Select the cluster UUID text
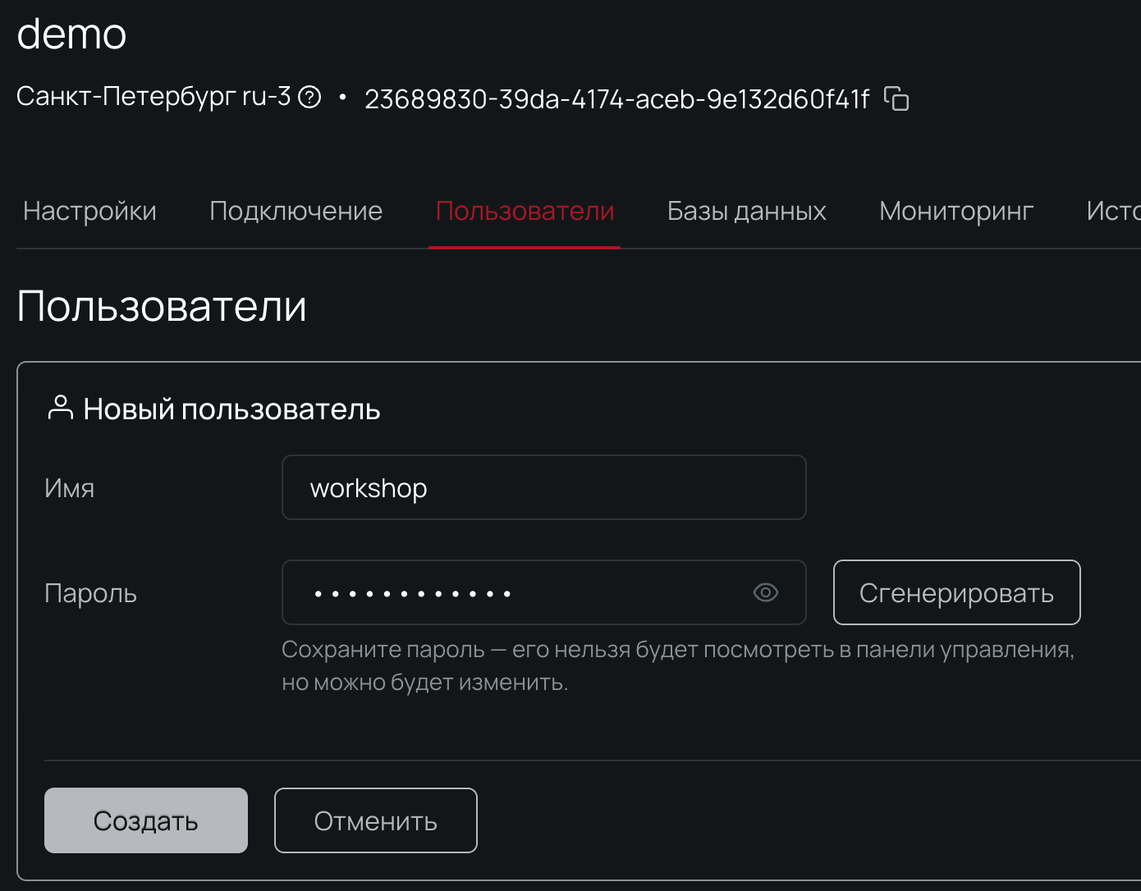The height and width of the screenshot is (891, 1141). click(x=617, y=98)
